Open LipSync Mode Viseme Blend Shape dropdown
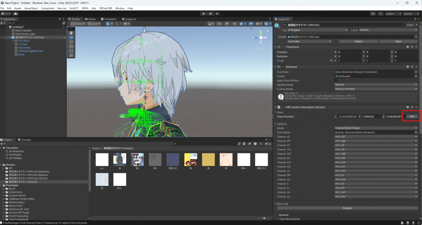 [376, 128]
